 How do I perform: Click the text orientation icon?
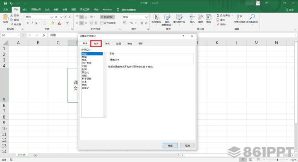pos(91,17)
